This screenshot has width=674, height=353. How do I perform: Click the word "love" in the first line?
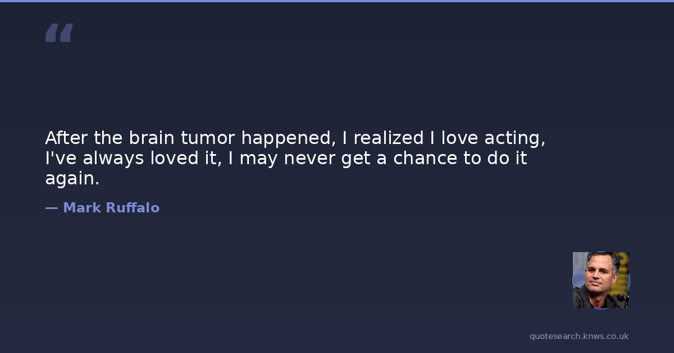(460, 138)
